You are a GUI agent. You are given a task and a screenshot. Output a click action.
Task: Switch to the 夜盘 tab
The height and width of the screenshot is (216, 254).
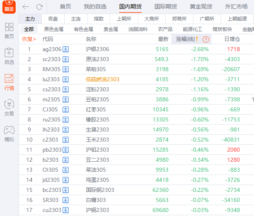tap(53, 19)
